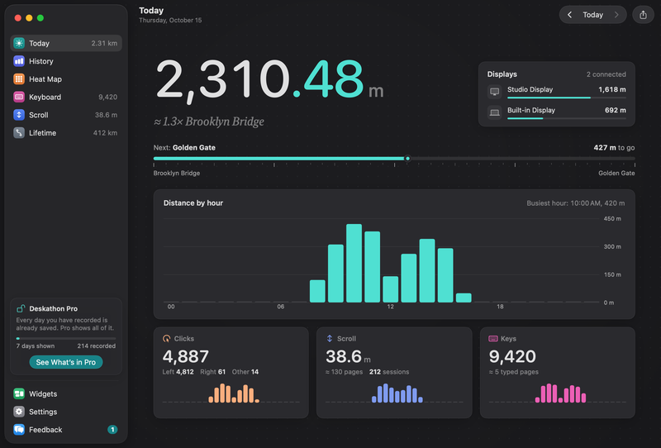Click the "Next: Golden Gate" label

click(x=184, y=148)
